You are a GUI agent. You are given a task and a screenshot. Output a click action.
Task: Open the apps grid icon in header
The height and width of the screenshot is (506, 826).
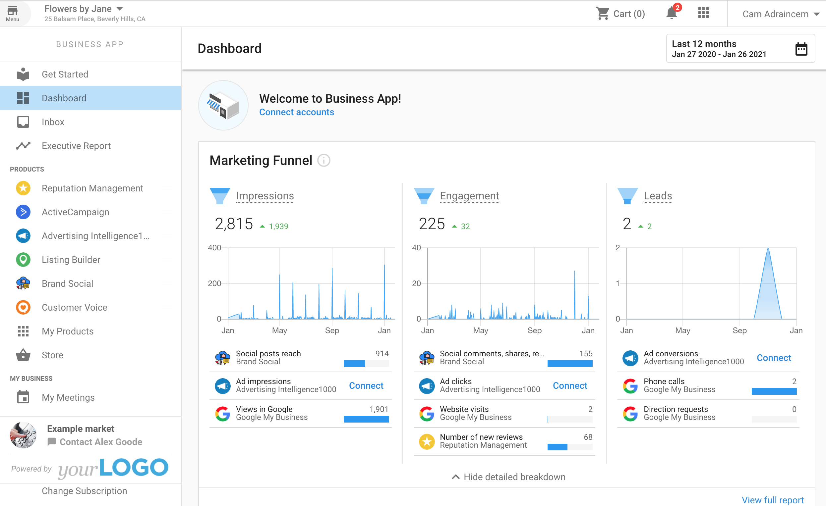point(703,13)
